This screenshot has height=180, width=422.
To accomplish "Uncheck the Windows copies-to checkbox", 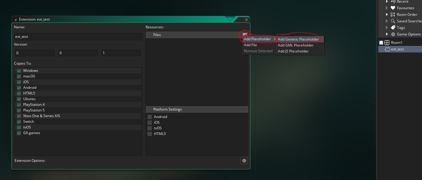I will pyautogui.click(x=19, y=71).
